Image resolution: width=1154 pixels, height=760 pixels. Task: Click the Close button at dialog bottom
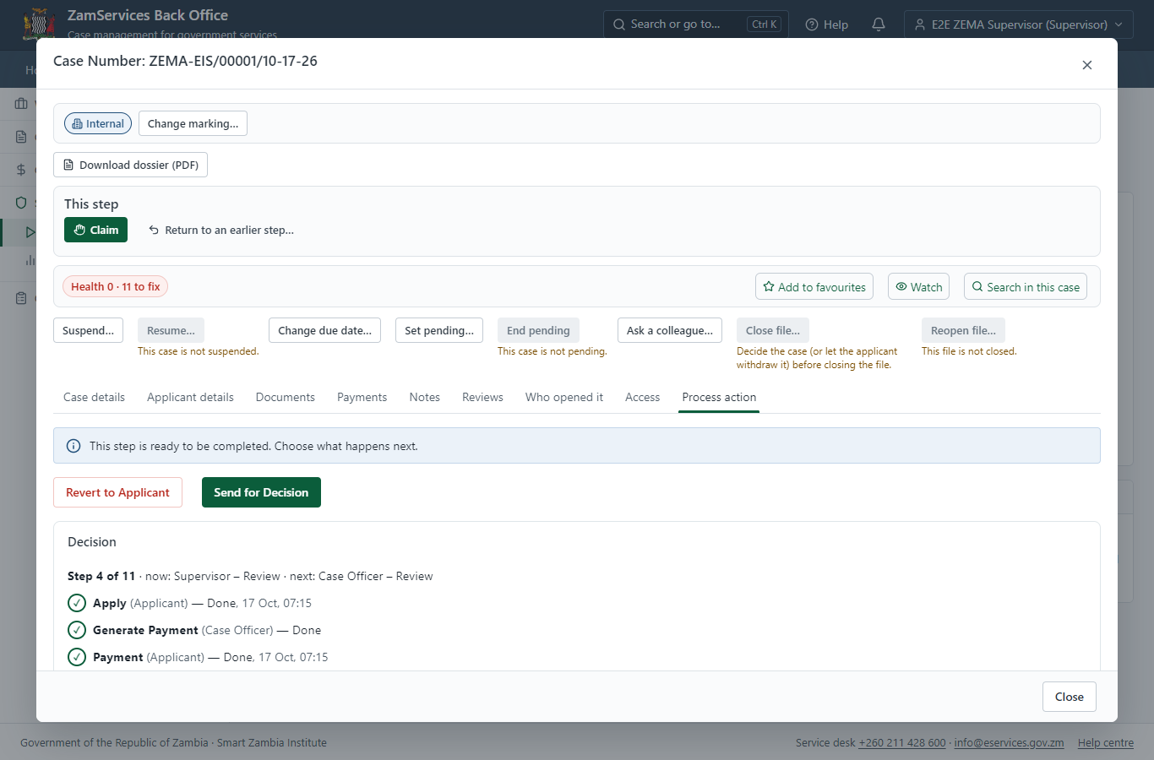pyautogui.click(x=1069, y=697)
